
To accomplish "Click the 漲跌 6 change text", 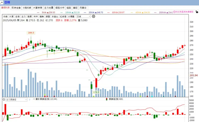I will click(x=59, y=20).
